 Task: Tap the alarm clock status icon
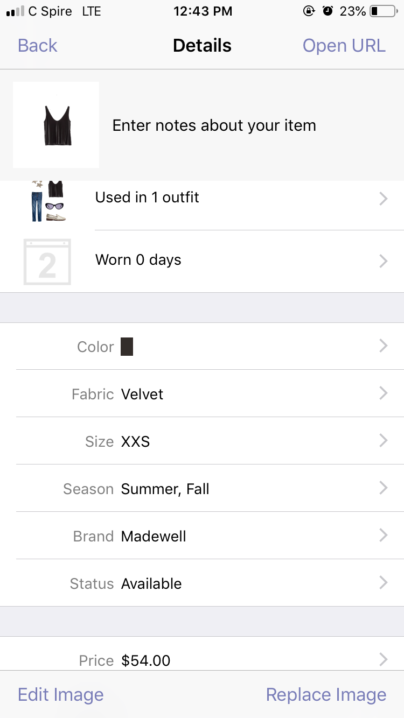coord(328,11)
